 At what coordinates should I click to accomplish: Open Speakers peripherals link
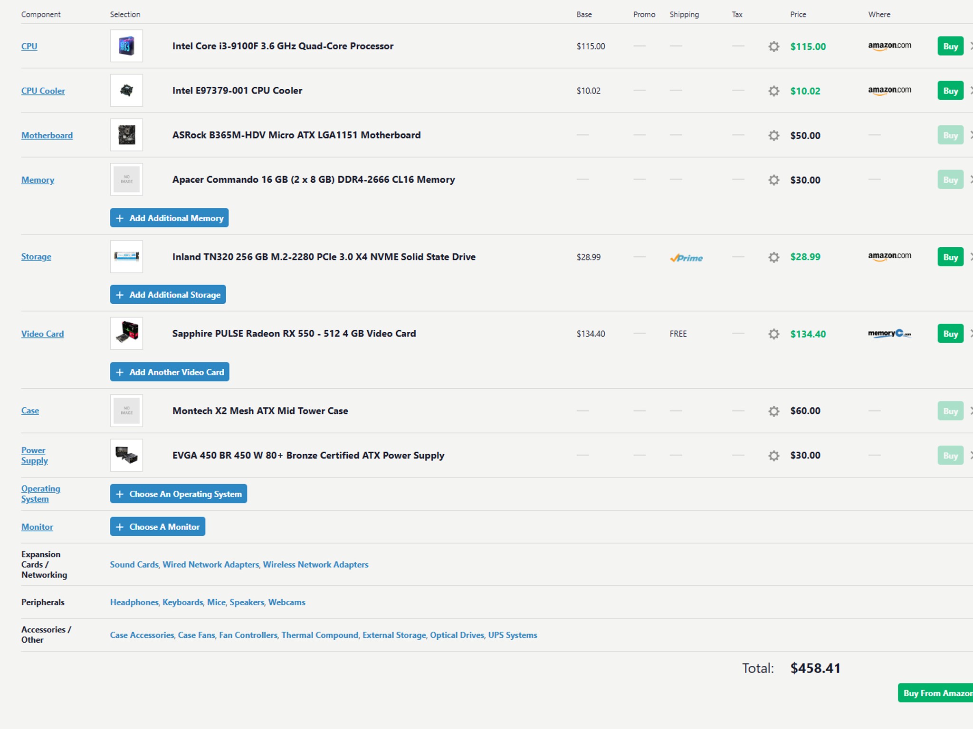pyautogui.click(x=247, y=602)
